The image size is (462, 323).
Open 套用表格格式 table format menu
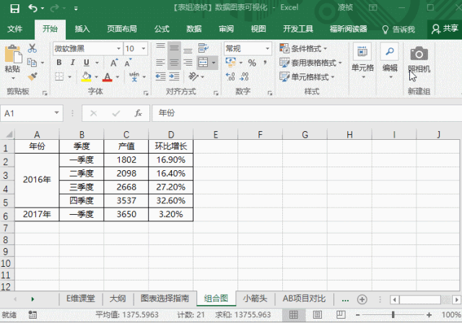pos(310,63)
